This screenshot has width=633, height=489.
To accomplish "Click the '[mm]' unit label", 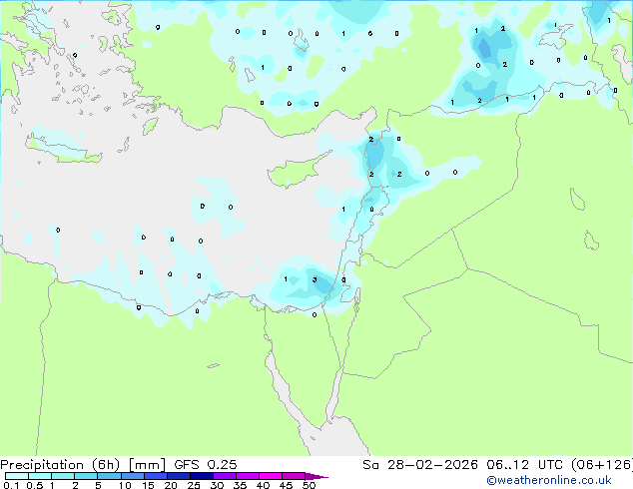I will [147, 465].
